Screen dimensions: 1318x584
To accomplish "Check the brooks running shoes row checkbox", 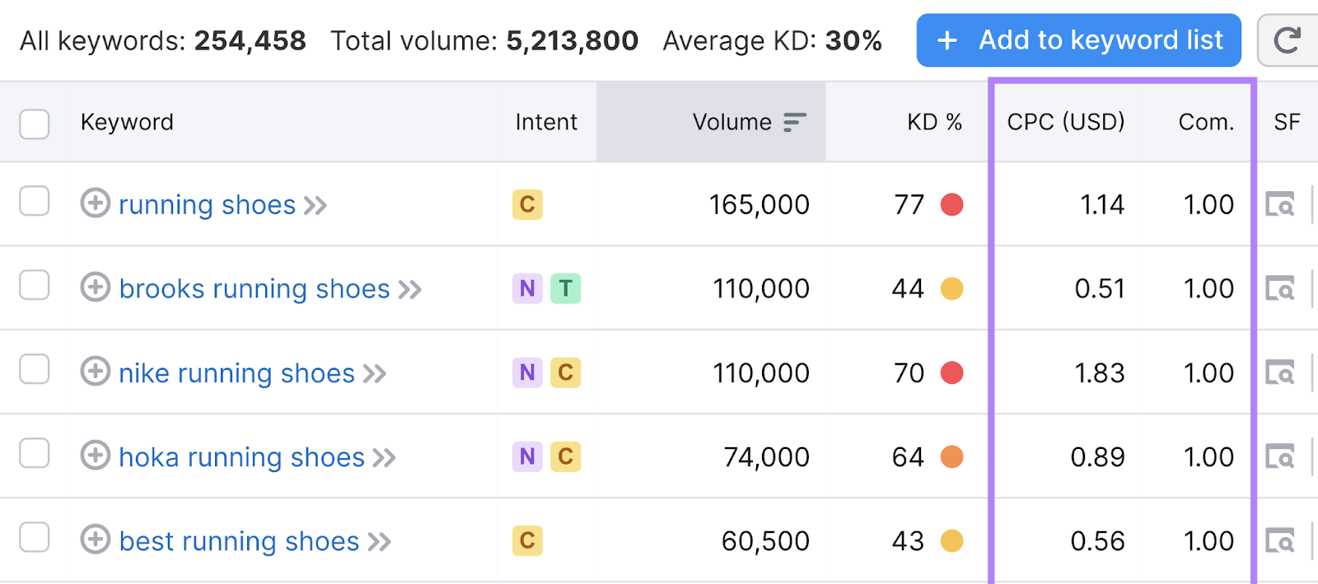I will tap(35, 285).
